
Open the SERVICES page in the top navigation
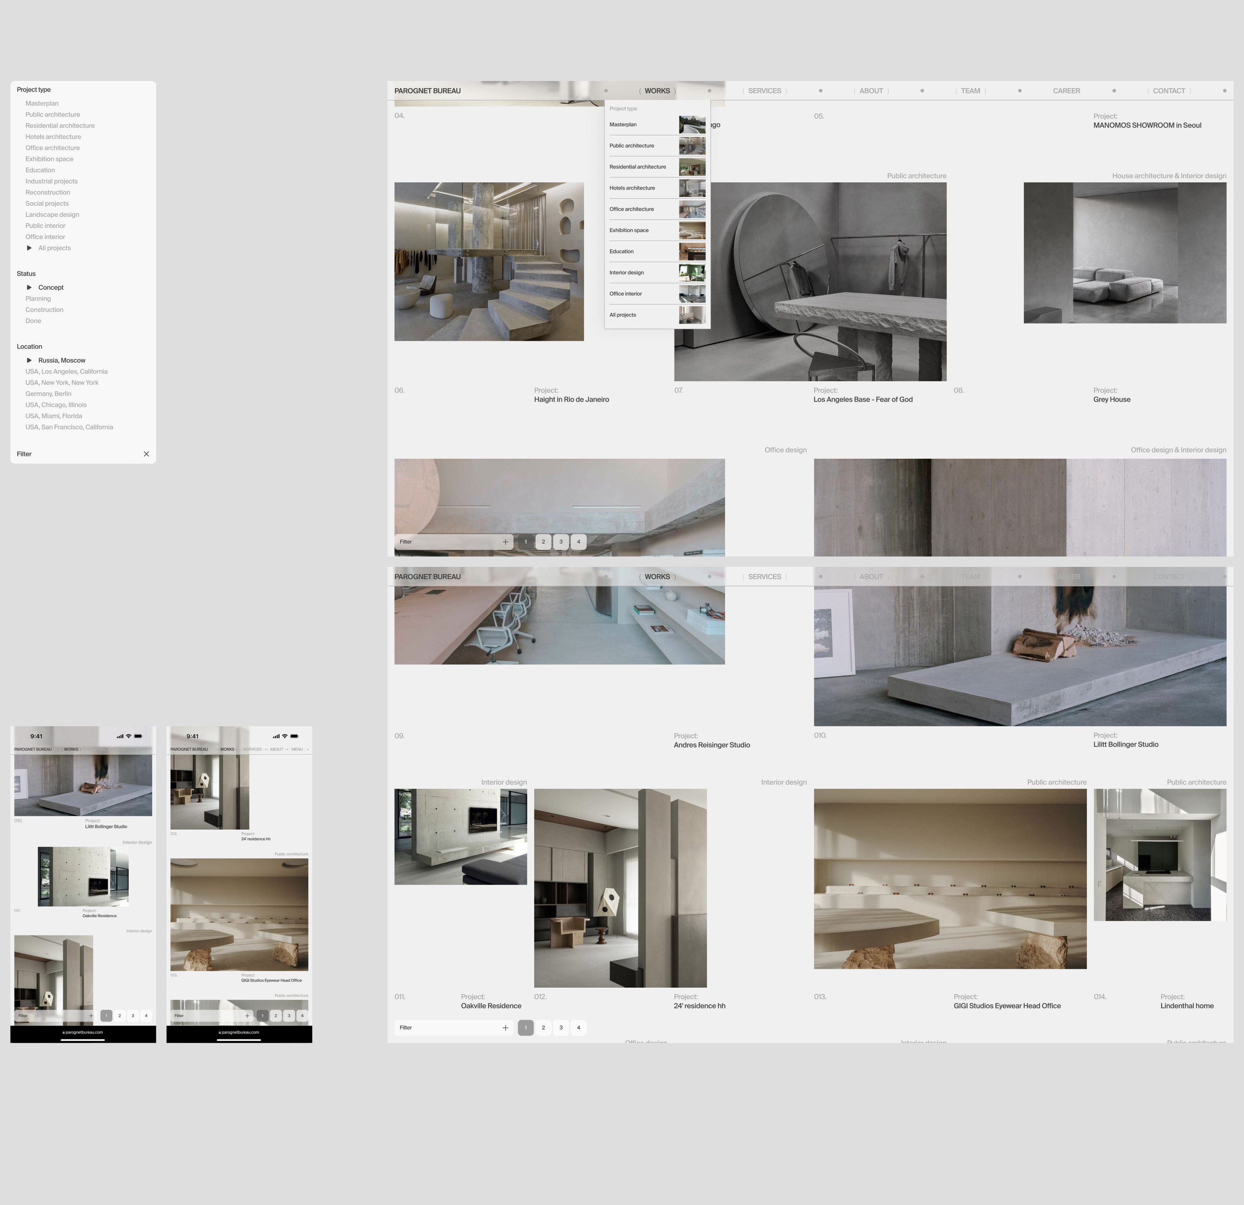(x=764, y=91)
